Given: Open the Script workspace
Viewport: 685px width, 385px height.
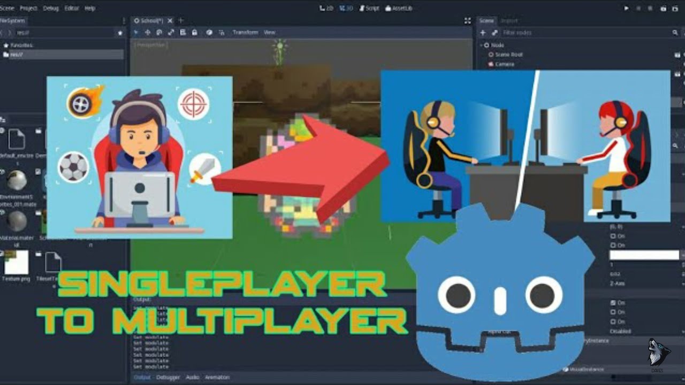Looking at the screenshot, I should 369,8.
